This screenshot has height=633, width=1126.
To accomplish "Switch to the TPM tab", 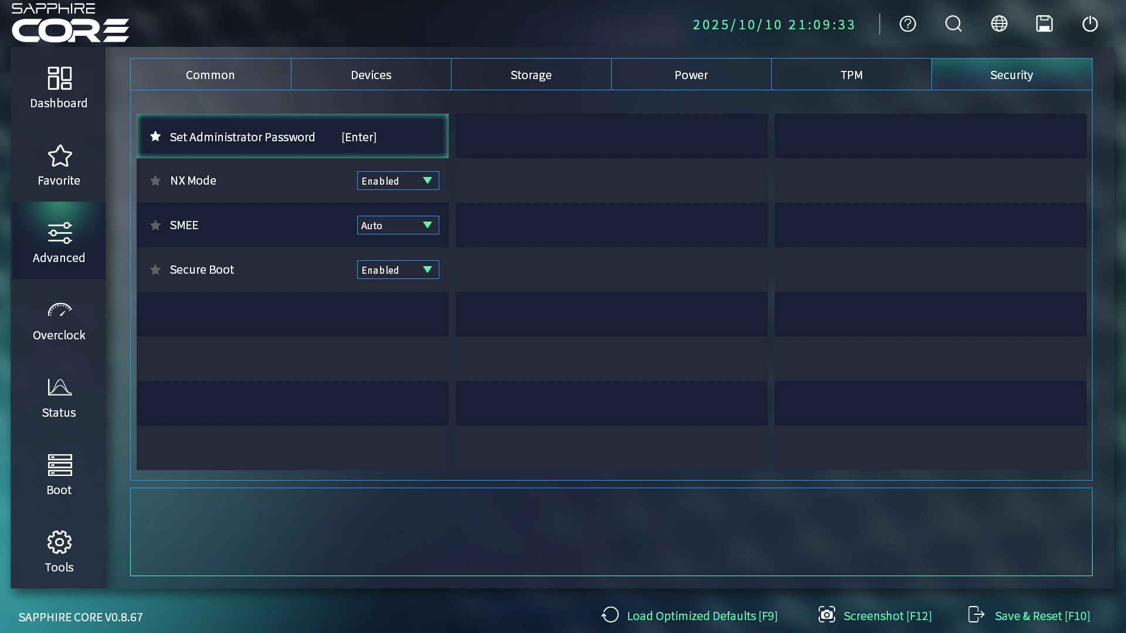I will click(851, 74).
